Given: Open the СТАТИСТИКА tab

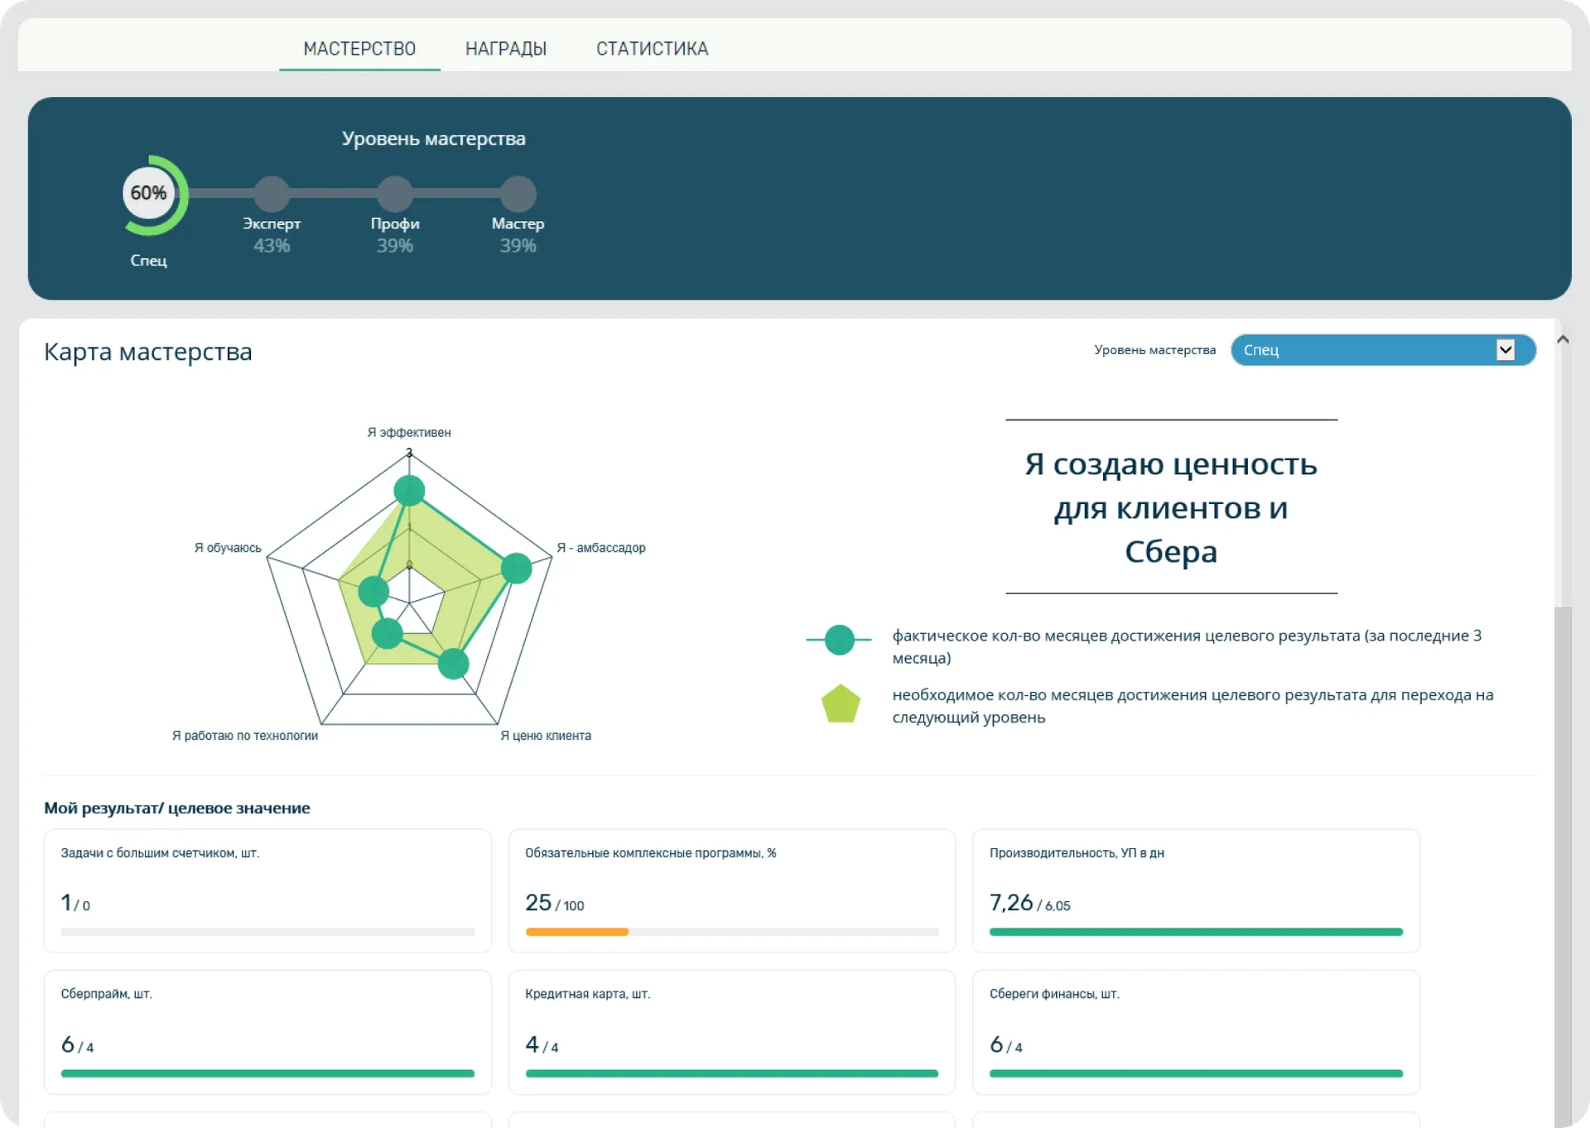Looking at the screenshot, I should (652, 49).
